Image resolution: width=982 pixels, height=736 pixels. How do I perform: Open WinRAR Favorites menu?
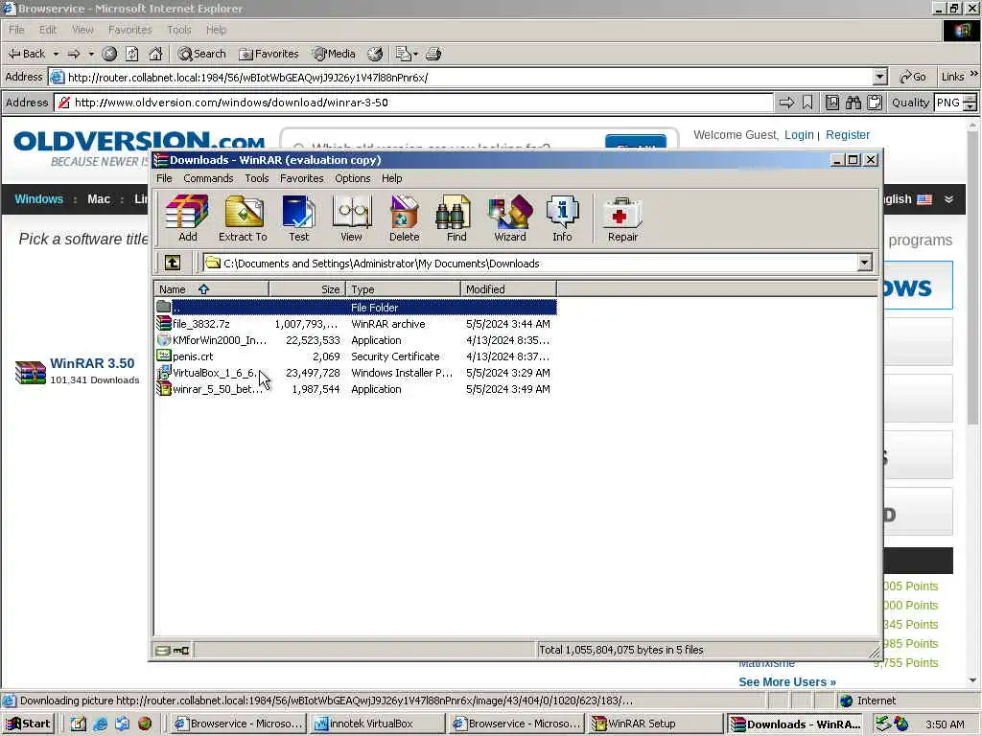[302, 178]
